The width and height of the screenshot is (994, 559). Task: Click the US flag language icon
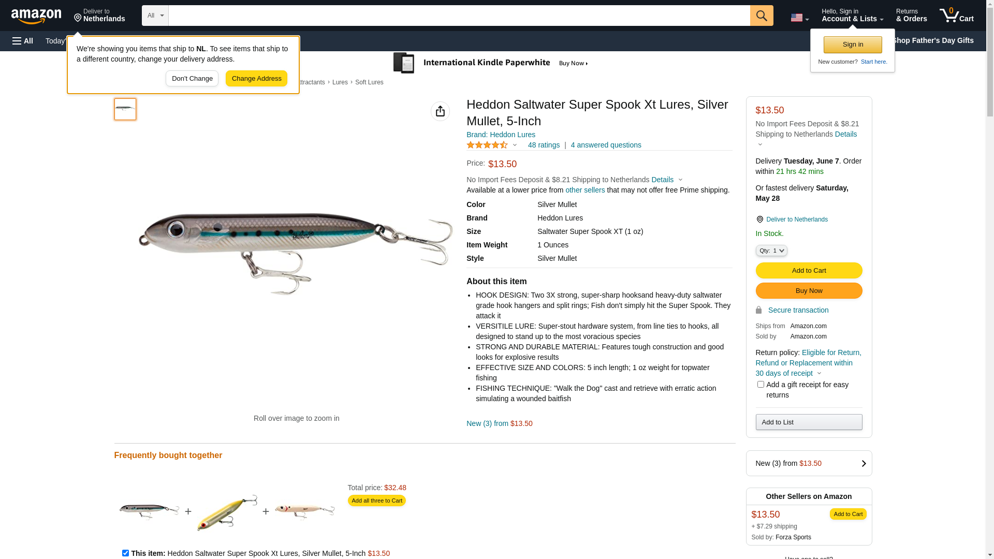coord(799,18)
